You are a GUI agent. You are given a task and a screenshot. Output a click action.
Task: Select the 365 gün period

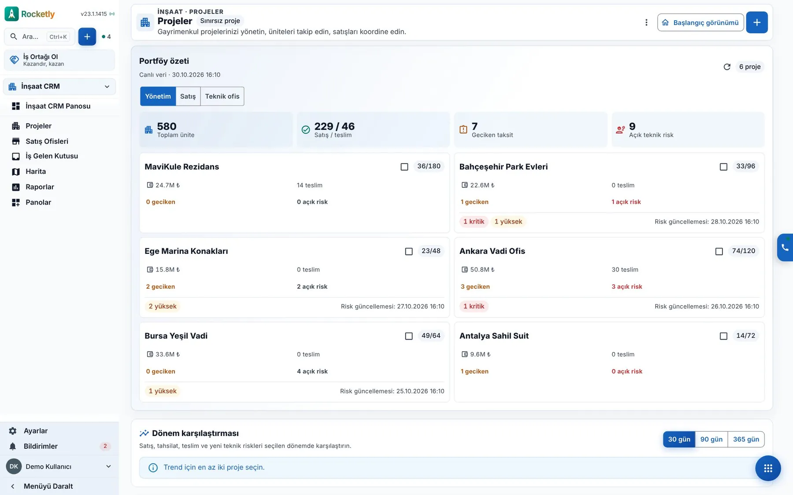tap(746, 439)
